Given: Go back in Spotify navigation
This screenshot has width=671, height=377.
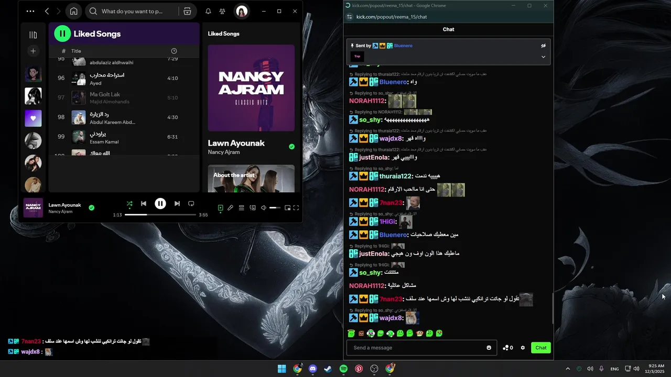Looking at the screenshot, I should coord(47,11).
